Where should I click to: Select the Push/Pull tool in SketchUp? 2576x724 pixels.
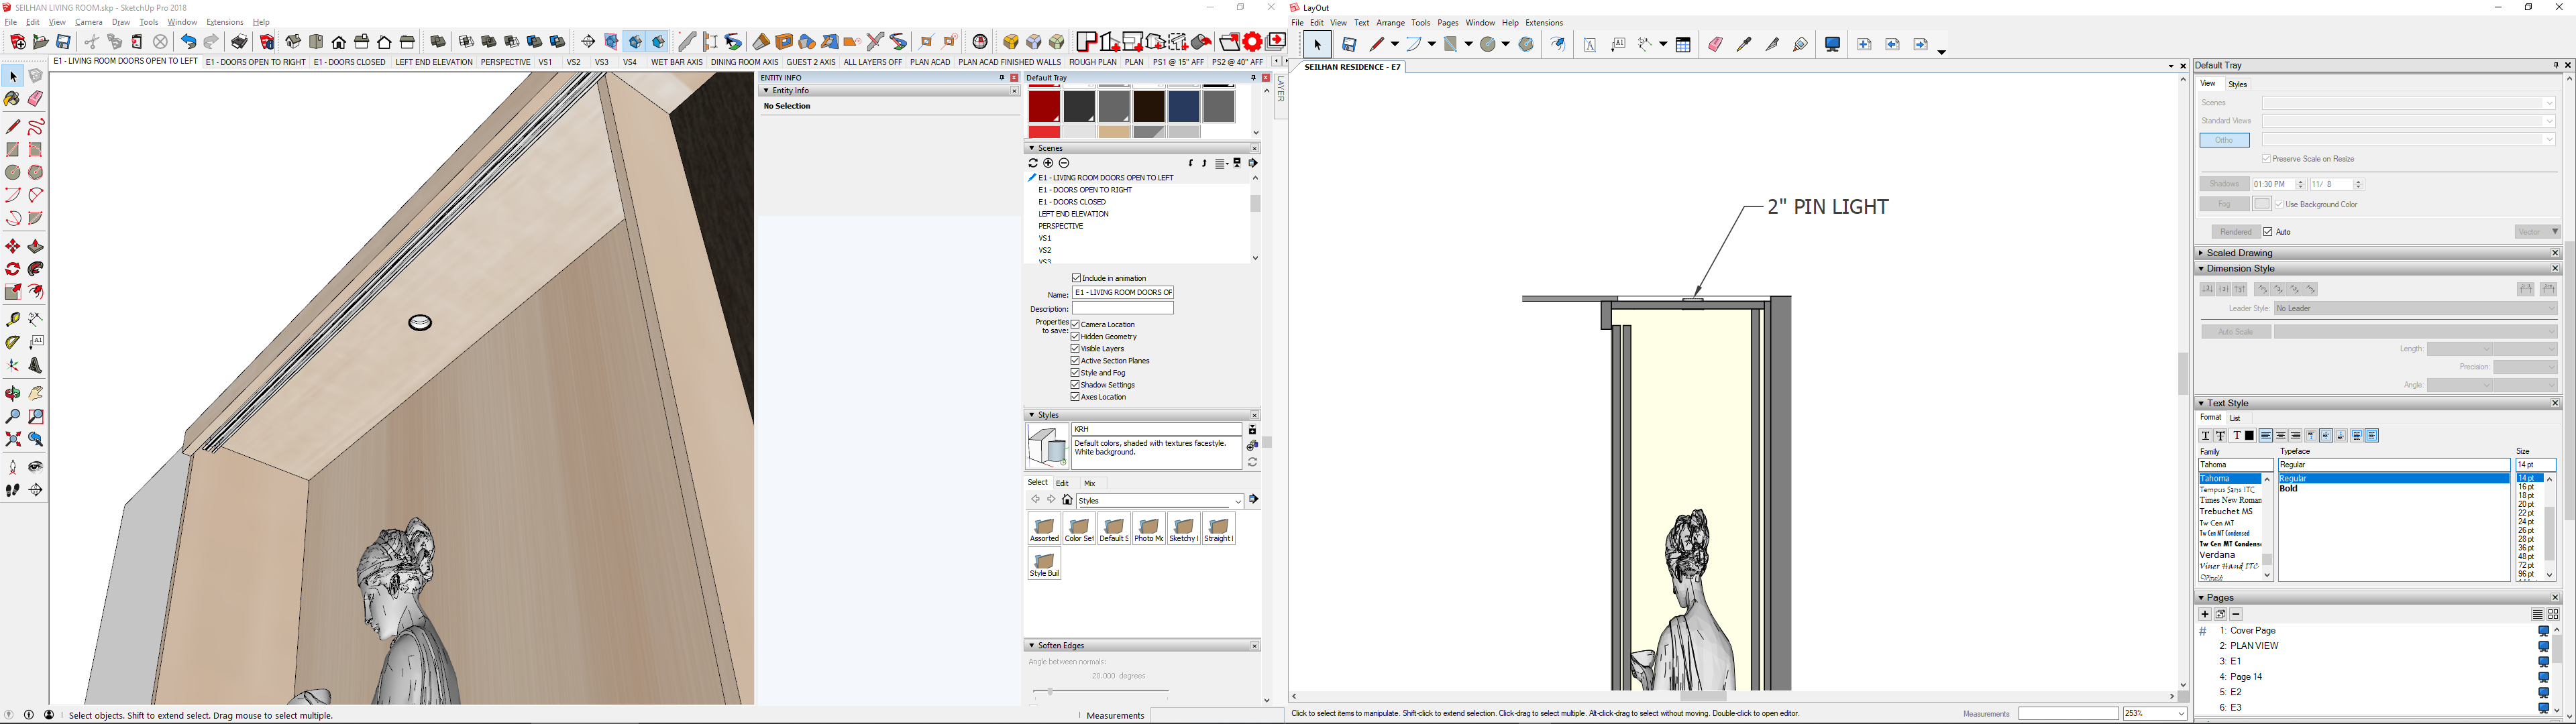tap(36, 246)
